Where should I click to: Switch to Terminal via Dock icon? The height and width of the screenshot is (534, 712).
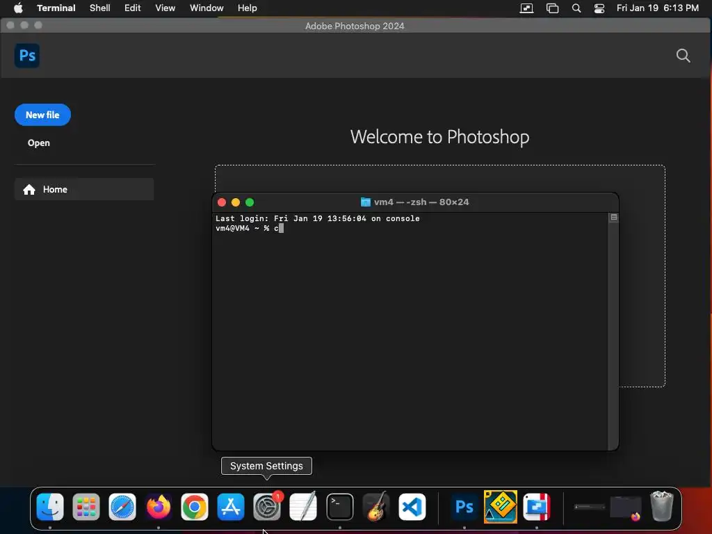339,507
